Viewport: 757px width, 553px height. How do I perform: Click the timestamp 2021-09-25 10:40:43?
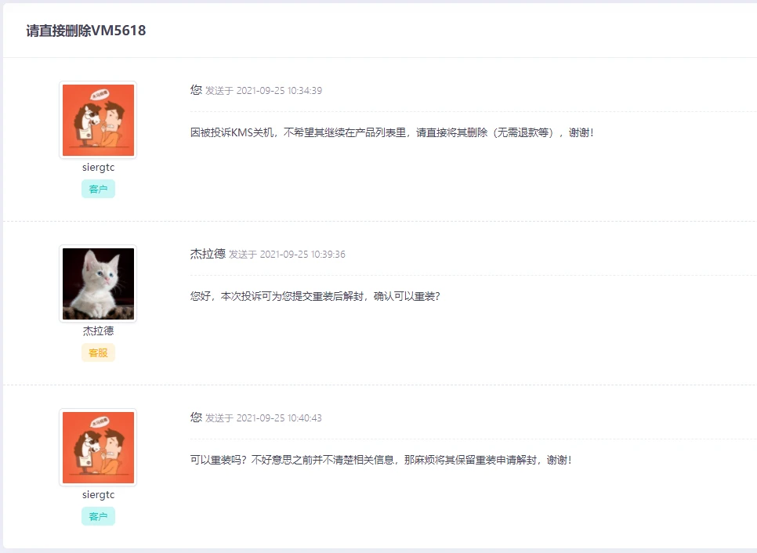pos(279,418)
